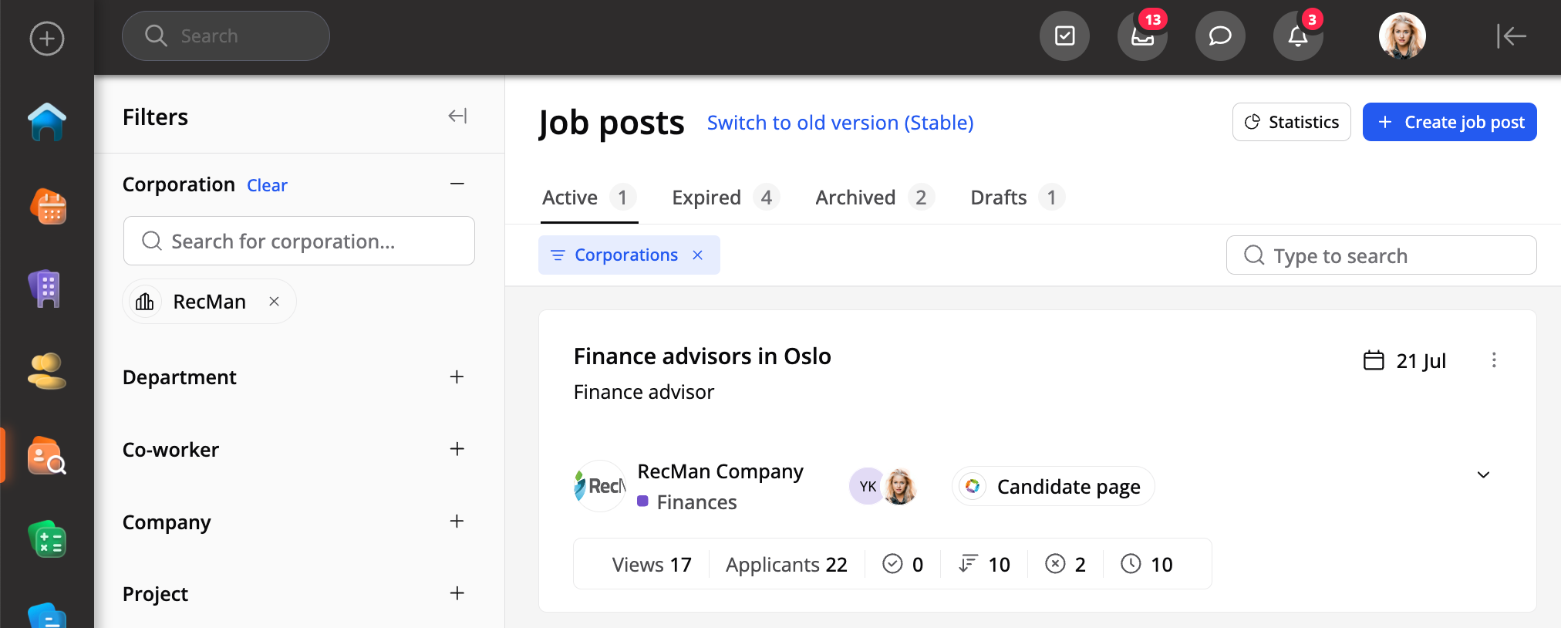This screenshot has width=1561, height=628.
Task: Open Finance advisors in Oslo job title
Action: (702, 356)
